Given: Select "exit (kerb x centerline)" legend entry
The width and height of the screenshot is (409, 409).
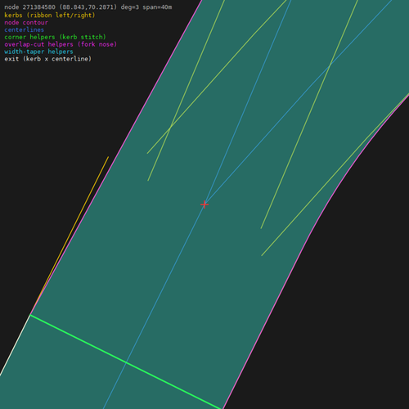Looking at the screenshot, I should [x=48, y=59].
